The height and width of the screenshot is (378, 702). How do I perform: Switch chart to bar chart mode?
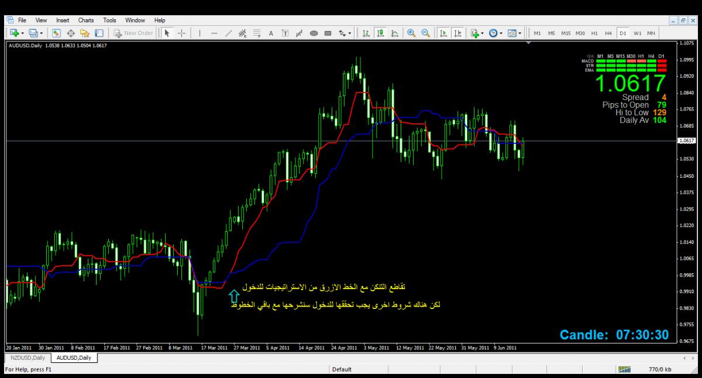[x=366, y=33]
